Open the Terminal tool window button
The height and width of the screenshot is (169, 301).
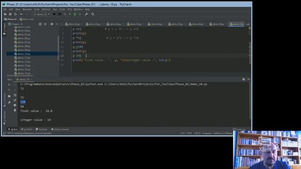41,130
